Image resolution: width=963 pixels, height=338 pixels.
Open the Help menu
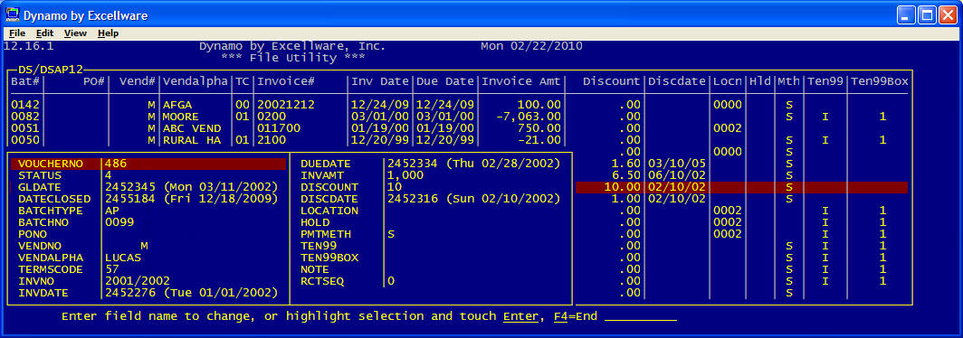(x=108, y=33)
